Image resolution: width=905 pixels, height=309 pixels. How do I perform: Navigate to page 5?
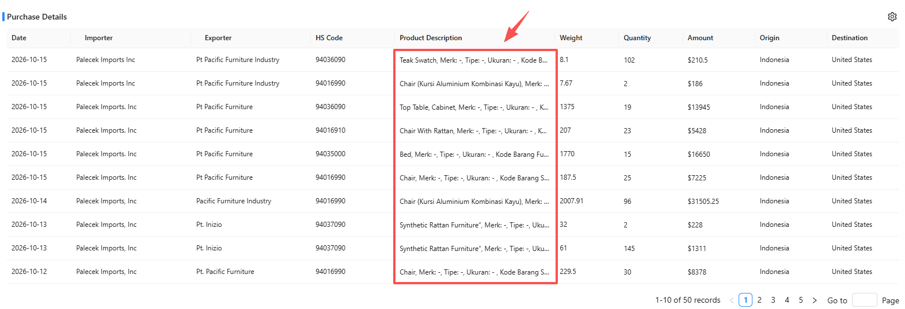(x=801, y=300)
